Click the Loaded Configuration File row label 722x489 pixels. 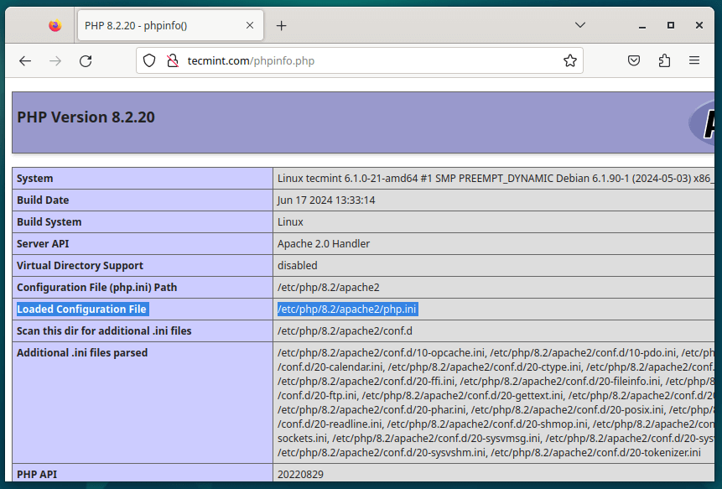click(x=81, y=309)
